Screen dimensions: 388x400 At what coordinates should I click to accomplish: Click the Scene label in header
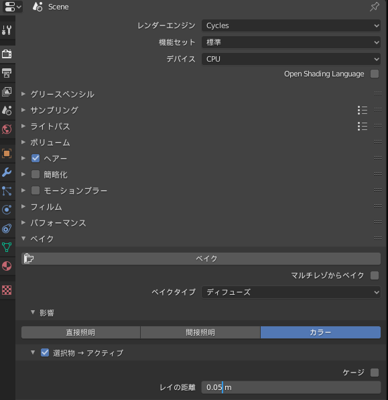click(x=58, y=7)
